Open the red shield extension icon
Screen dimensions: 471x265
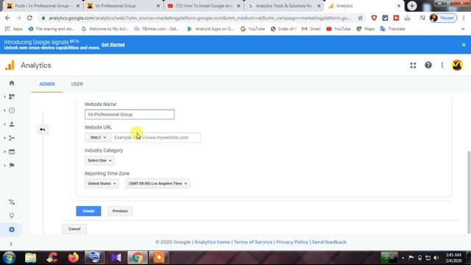click(374, 18)
